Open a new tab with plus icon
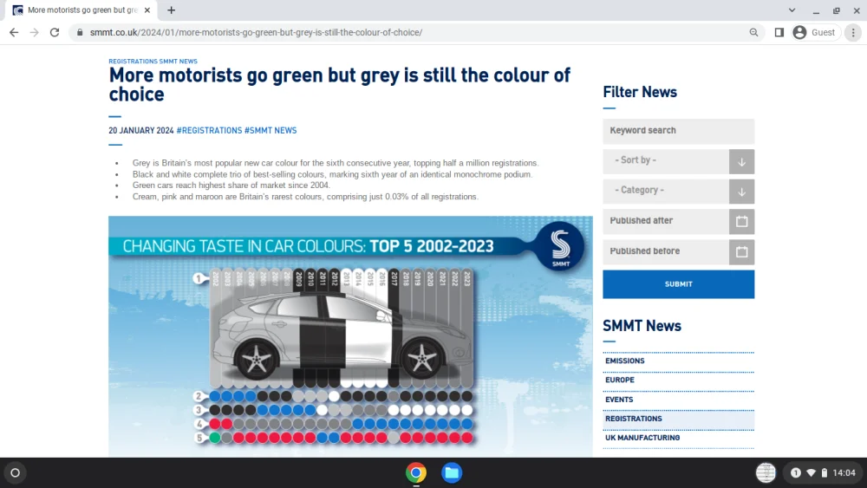The width and height of the screenshot is (867, 488). [x=172, y=10]
